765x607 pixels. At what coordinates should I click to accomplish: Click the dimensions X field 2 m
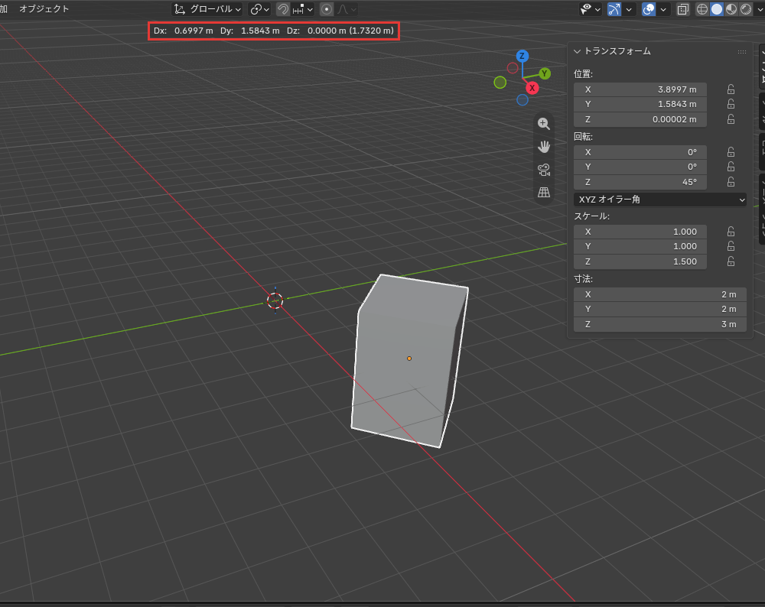click(x=660, y=294)
